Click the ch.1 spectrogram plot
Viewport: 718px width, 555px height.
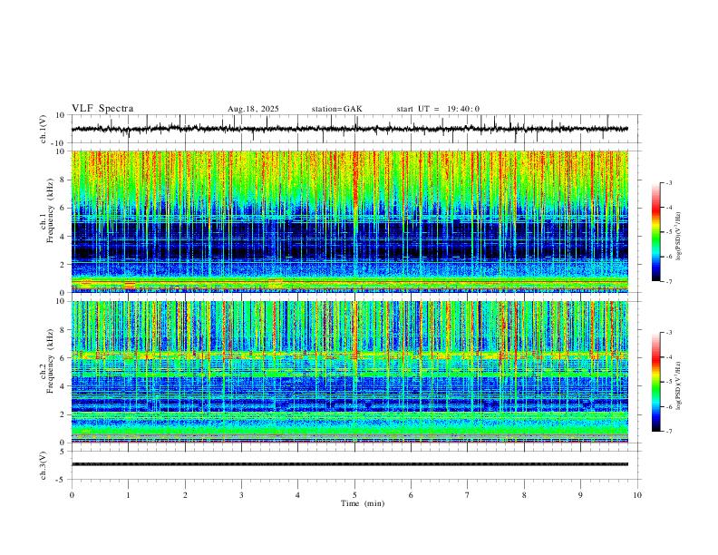[349, 221]
